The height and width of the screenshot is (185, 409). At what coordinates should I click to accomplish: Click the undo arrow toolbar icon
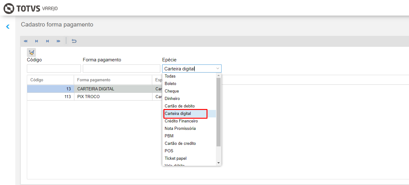click(x=74, y=41)
